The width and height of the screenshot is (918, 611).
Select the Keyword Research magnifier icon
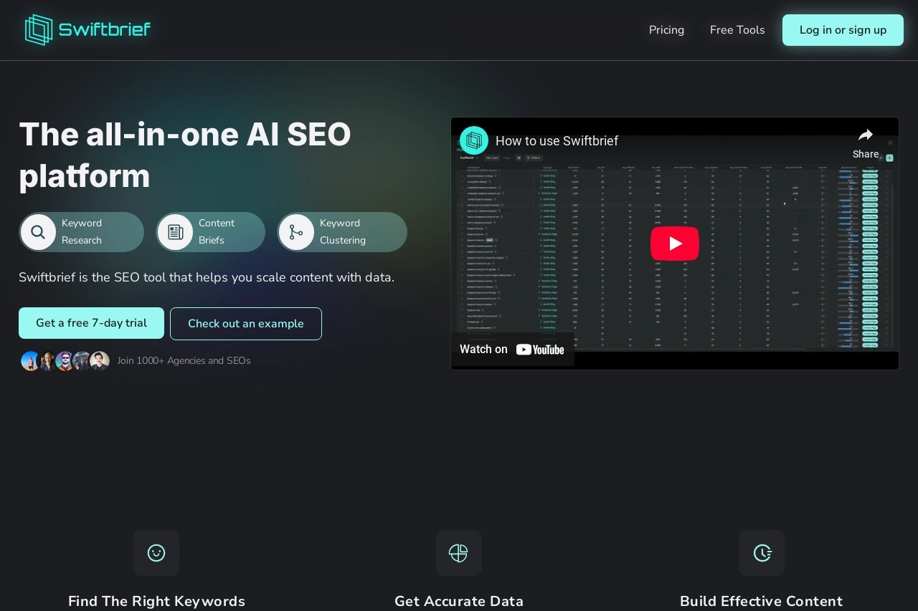tap(38, 232)
